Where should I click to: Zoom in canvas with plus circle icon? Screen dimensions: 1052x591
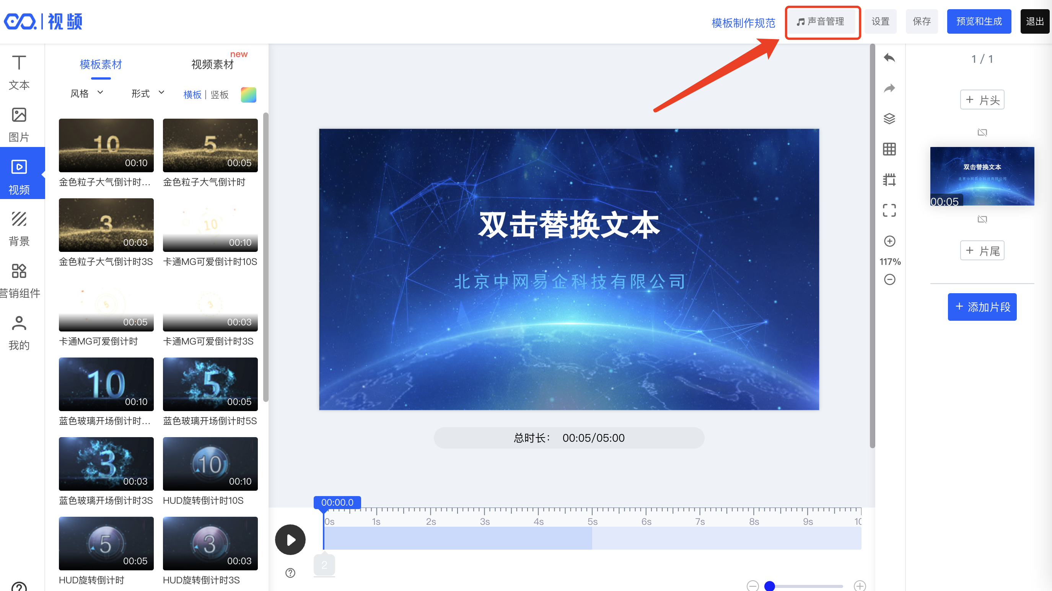889,241
